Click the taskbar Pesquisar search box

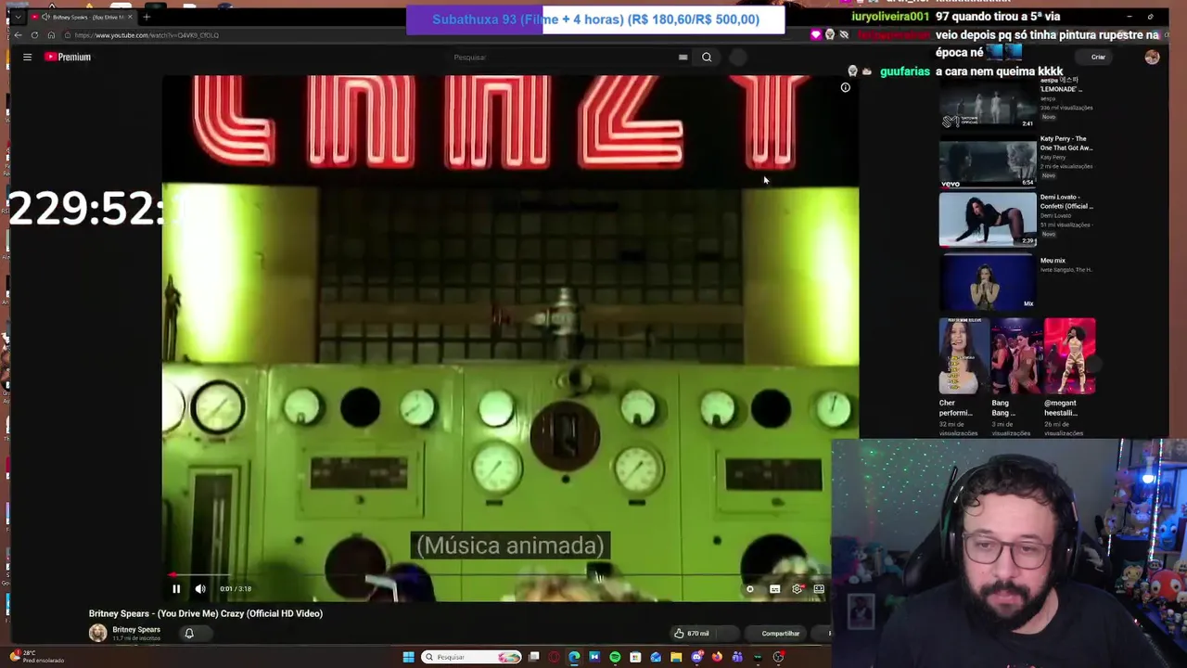471,657
